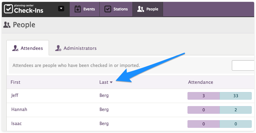Click Hannah's blue attendance bar showing 2

pos(236,110)
